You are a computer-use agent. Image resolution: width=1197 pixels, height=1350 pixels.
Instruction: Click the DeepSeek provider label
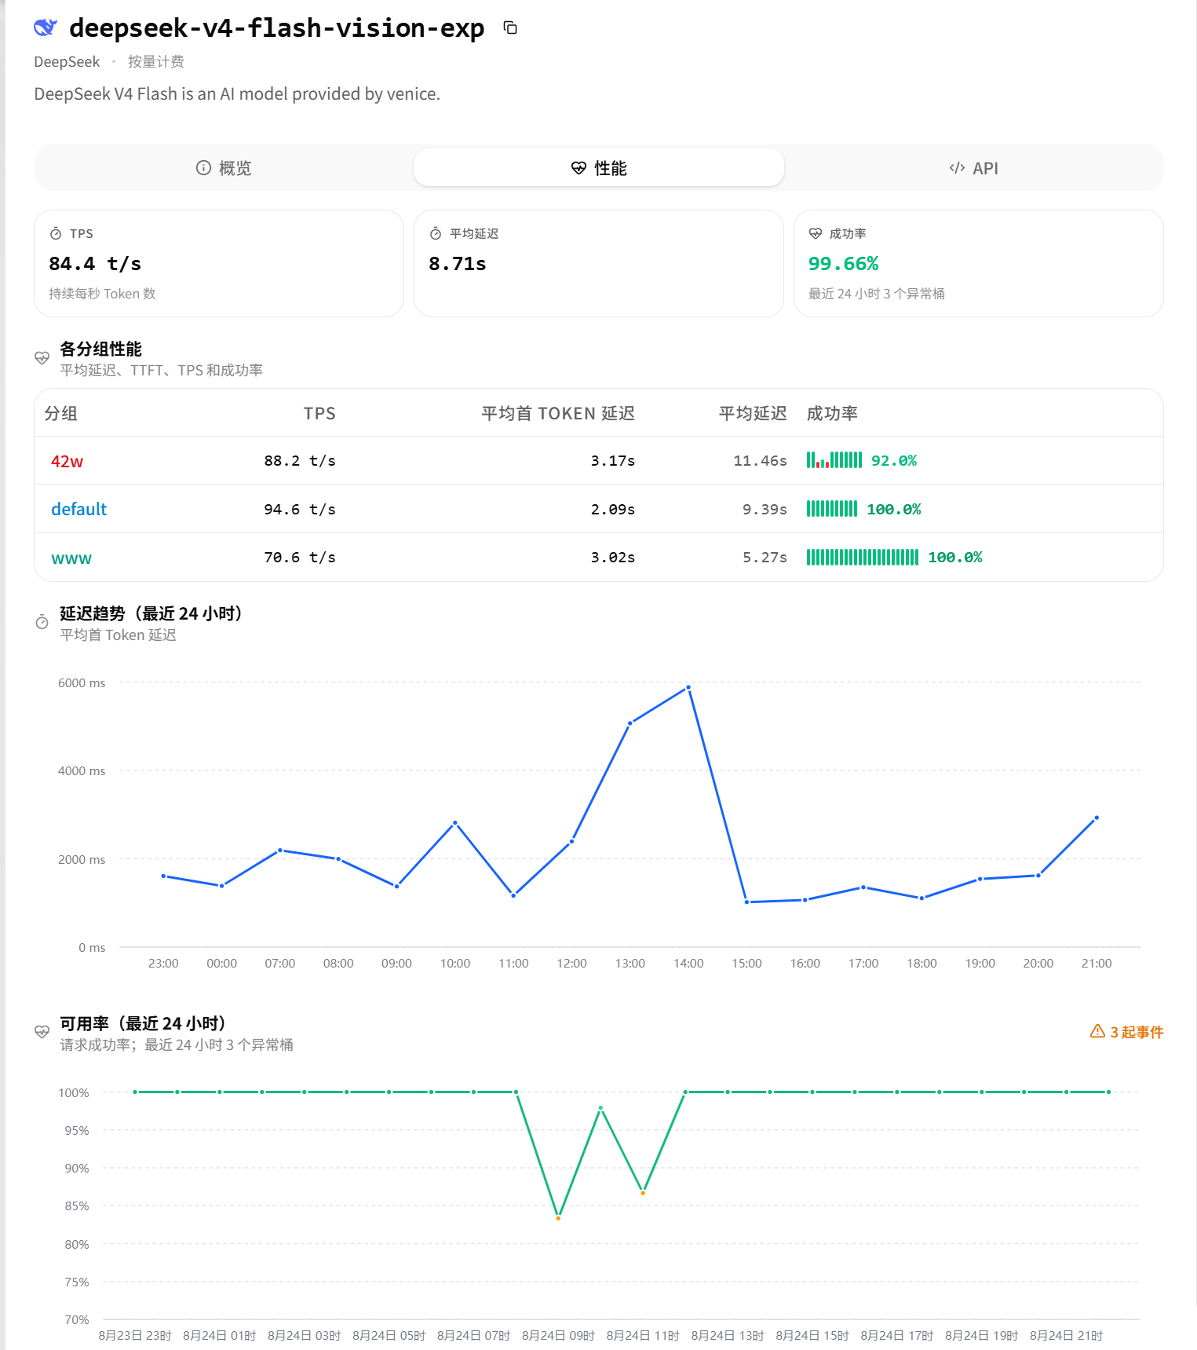(67, 62)
